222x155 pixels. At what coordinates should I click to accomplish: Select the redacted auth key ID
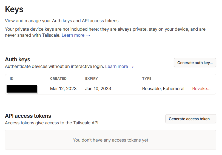click(x=22, y=89)
